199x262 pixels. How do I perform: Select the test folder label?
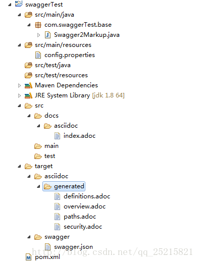(x=49, y=156)
